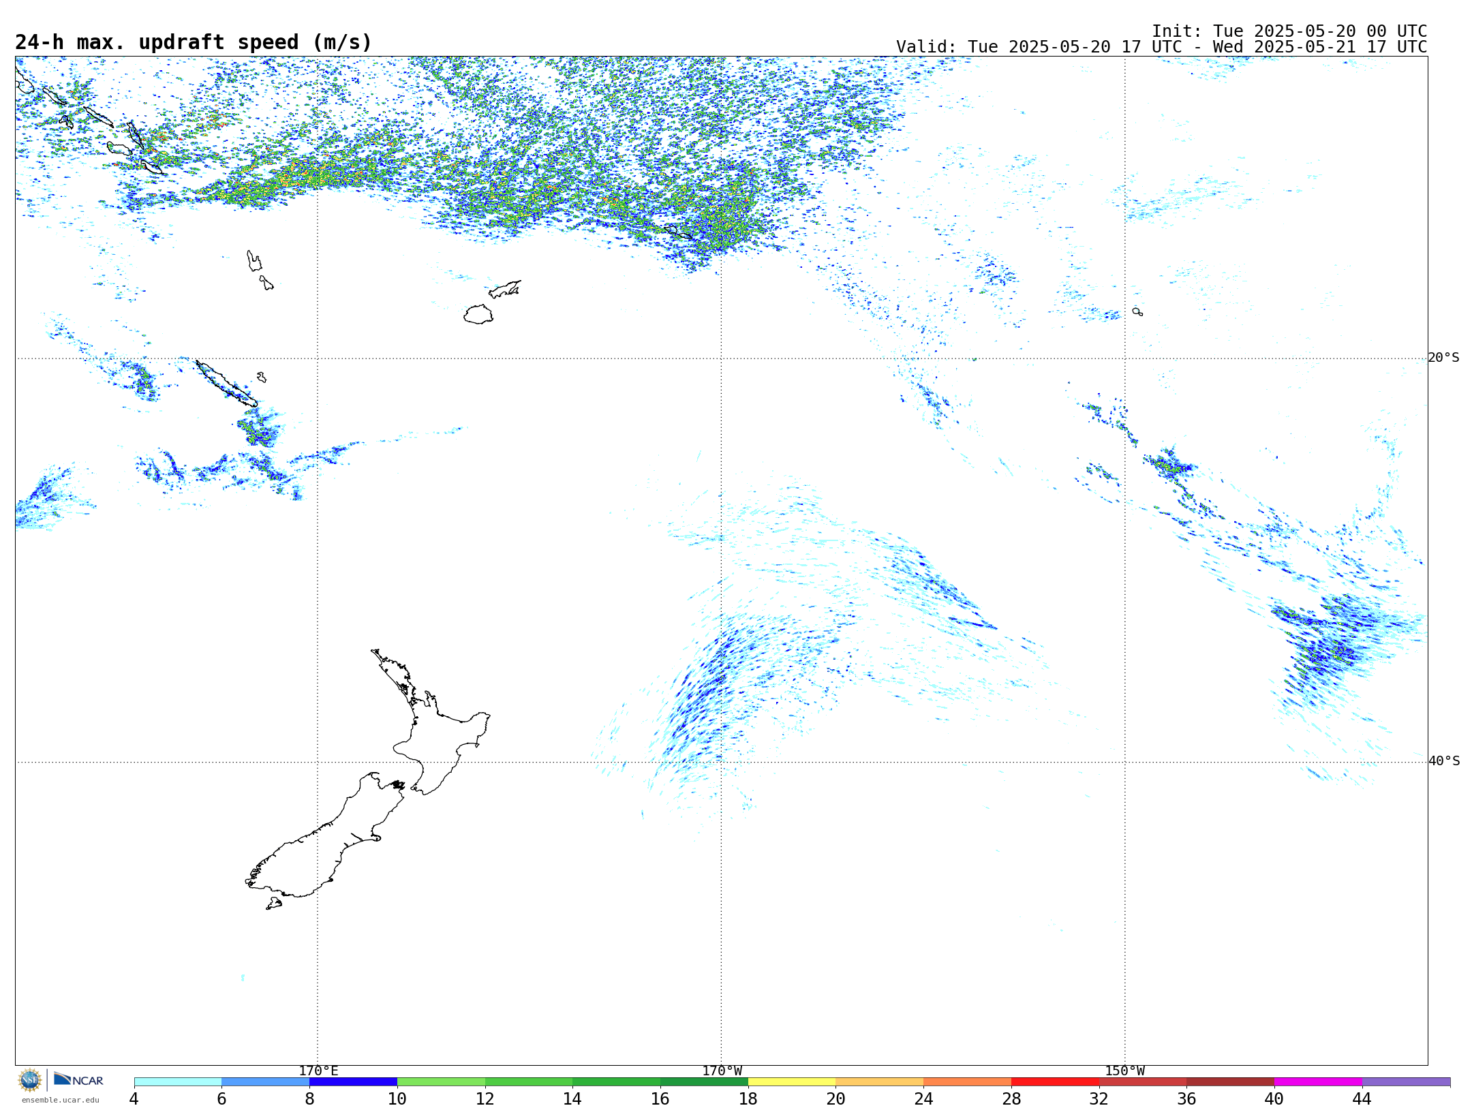The height and width of the screenshot is (1108, 1472).
Task: Select the light cyan 4–6 color swatch
Action: click(178, 1082)
